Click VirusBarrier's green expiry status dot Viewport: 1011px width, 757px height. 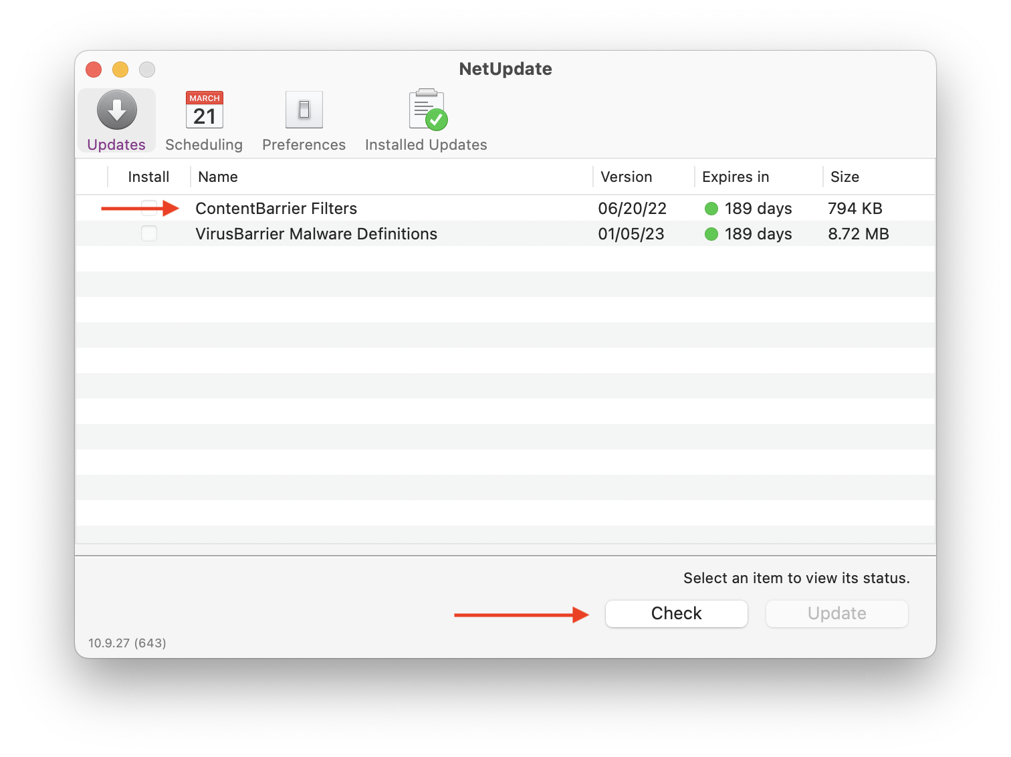[x=711, y=234]
